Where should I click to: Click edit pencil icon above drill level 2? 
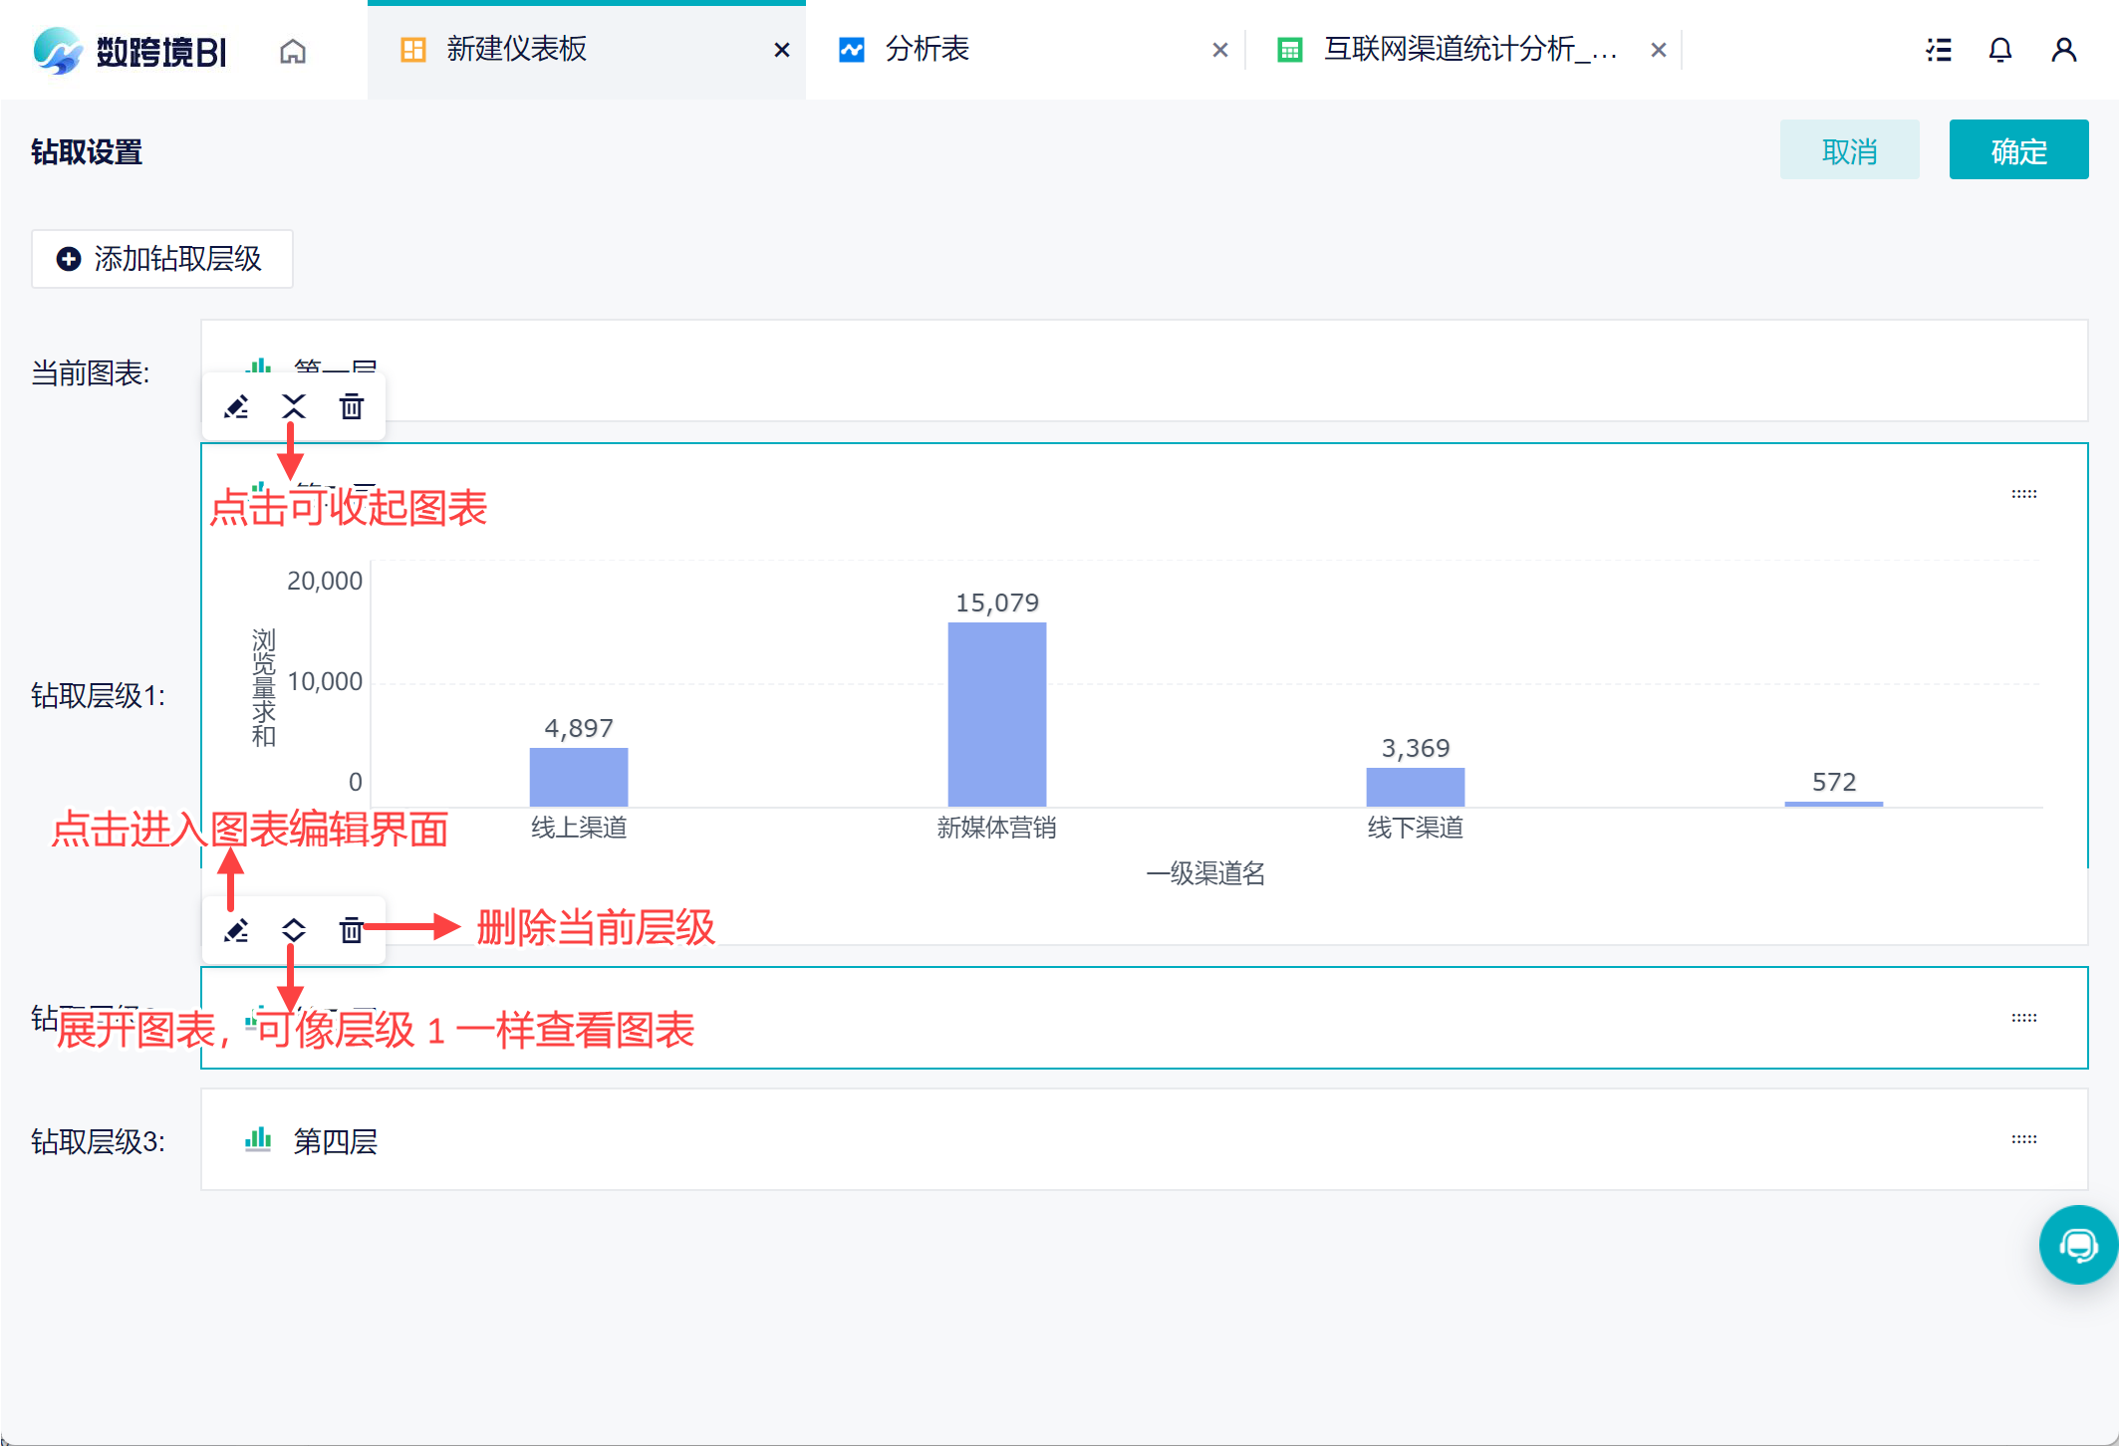tap(236, 930)
